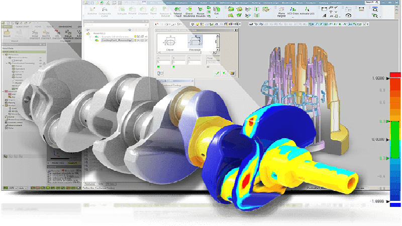Click the Import icon in left window
402x226 pixels.
coord(7,33)
